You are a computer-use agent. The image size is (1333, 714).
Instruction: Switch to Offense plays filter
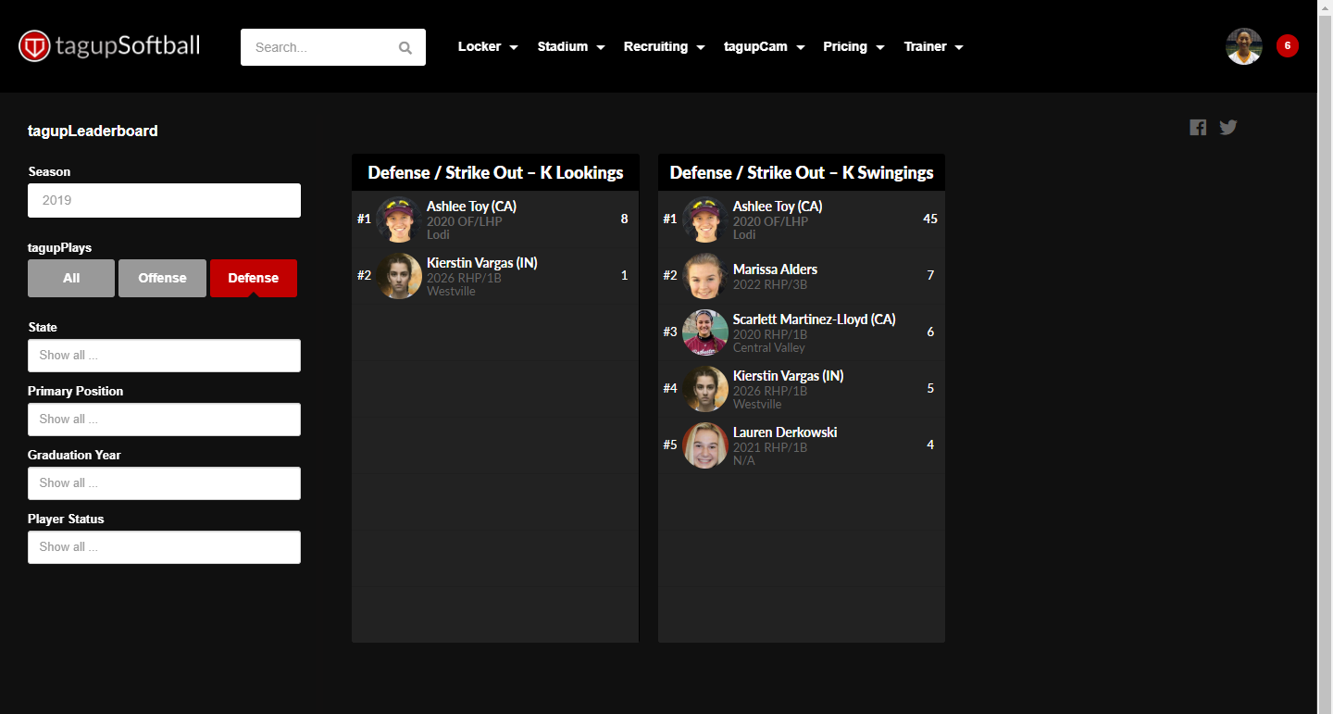(x=162, y=278)
